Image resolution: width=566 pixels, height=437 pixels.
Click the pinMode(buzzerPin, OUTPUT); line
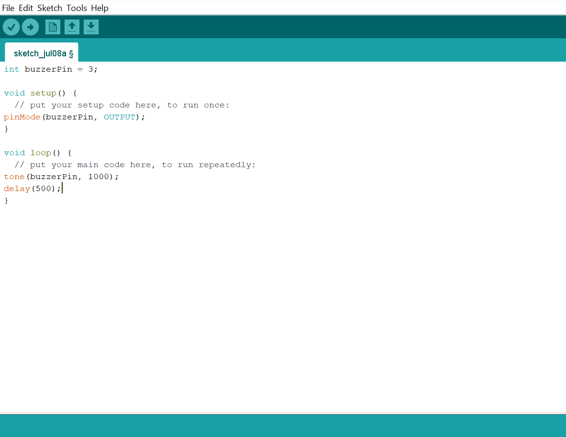74,117
